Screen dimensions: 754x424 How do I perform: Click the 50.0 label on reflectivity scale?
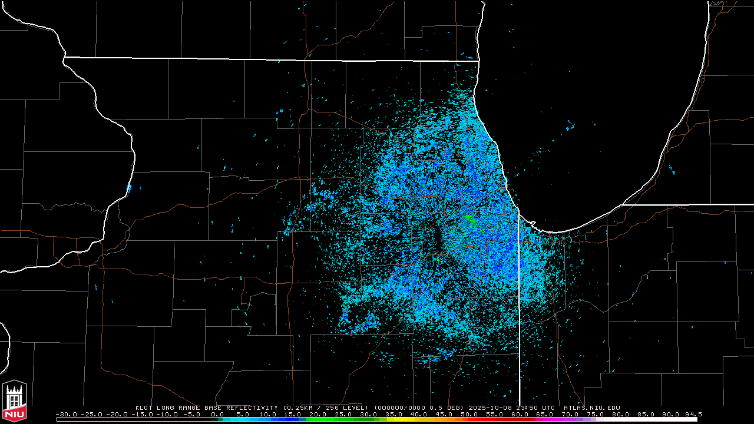coord(469,414)
